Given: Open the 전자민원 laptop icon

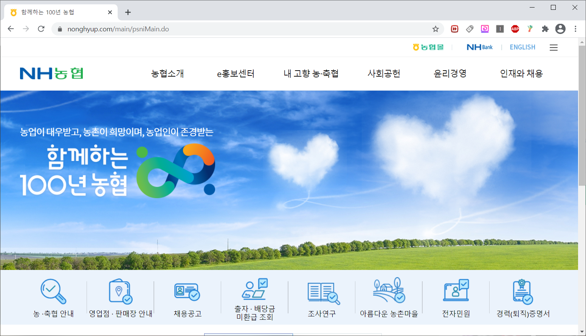Looking at the screenshot, I should (456, 290).
